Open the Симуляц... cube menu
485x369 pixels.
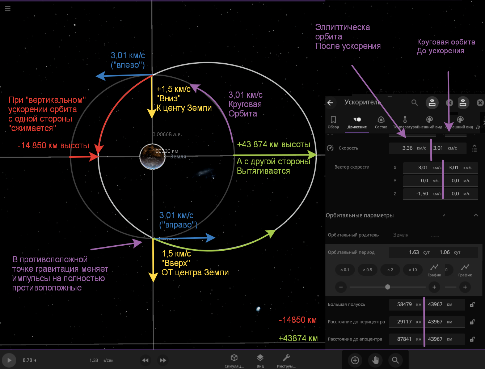(x=234, y=360)
